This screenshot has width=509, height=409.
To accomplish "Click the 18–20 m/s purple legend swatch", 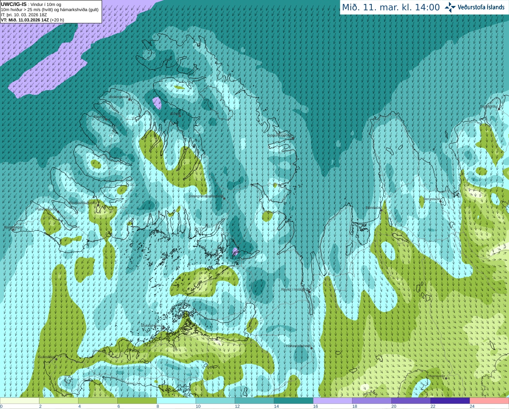I will tap(372, 401).
